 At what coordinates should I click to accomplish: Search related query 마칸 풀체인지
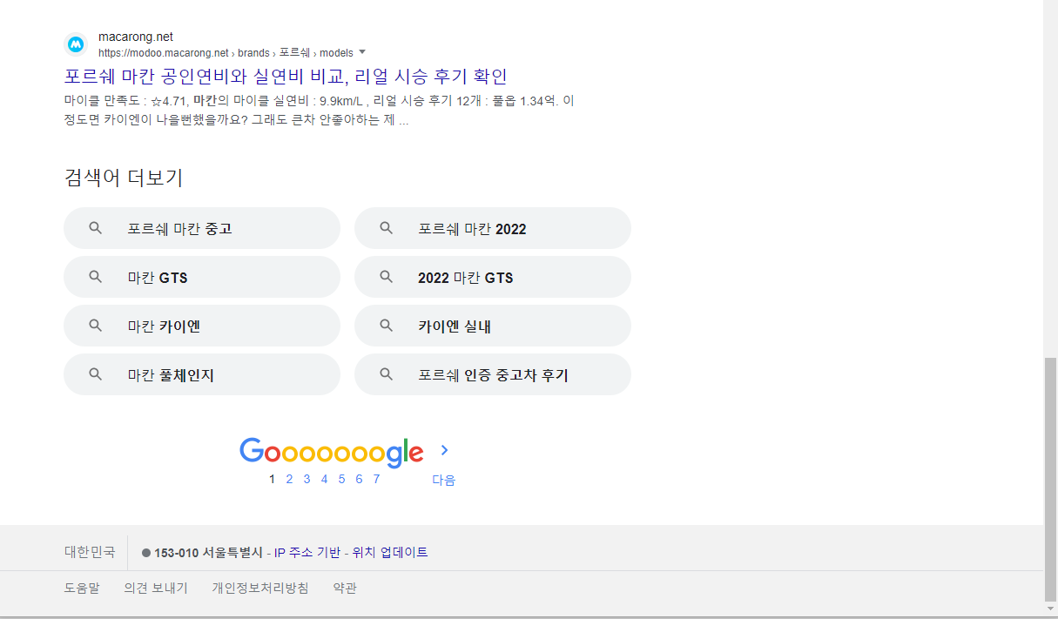click(202, 374)
